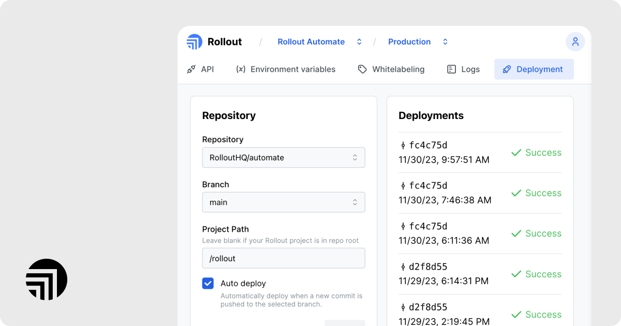The width and height of the screenshot is (621, 326).
Task: Click the Project Path label
Action: coord(226,229)
